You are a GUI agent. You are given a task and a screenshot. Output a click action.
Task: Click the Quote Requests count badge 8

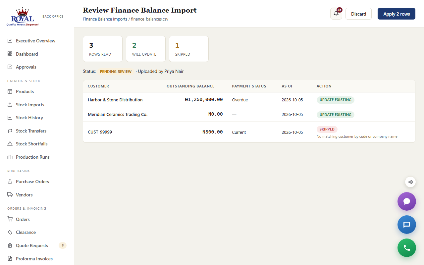(63, 245)
